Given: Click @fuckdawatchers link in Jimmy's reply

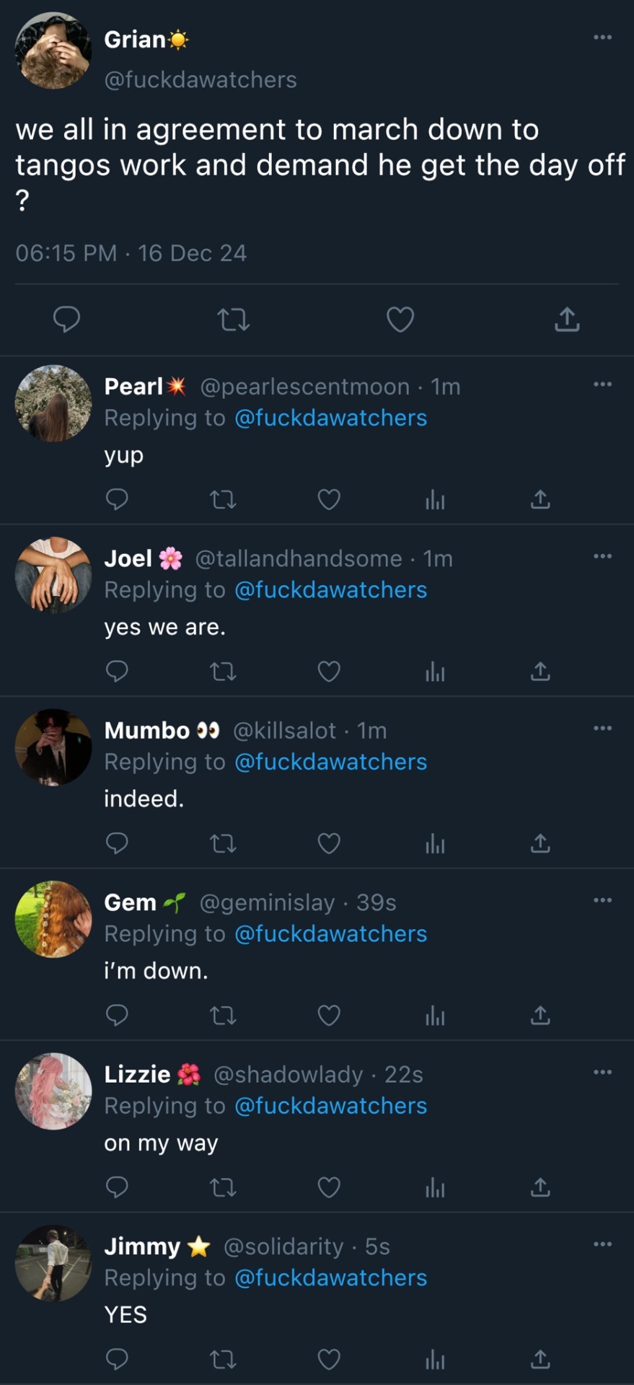Looking at the screenshot, I should (330, 1278).
